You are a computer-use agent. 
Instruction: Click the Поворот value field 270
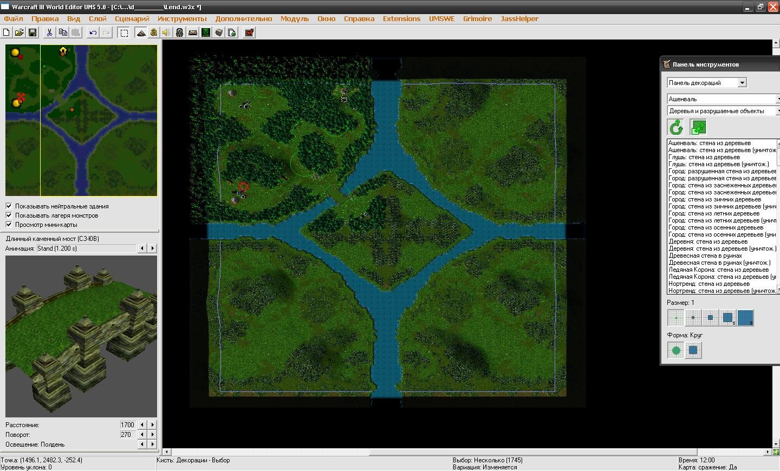[x=128, y=435]
